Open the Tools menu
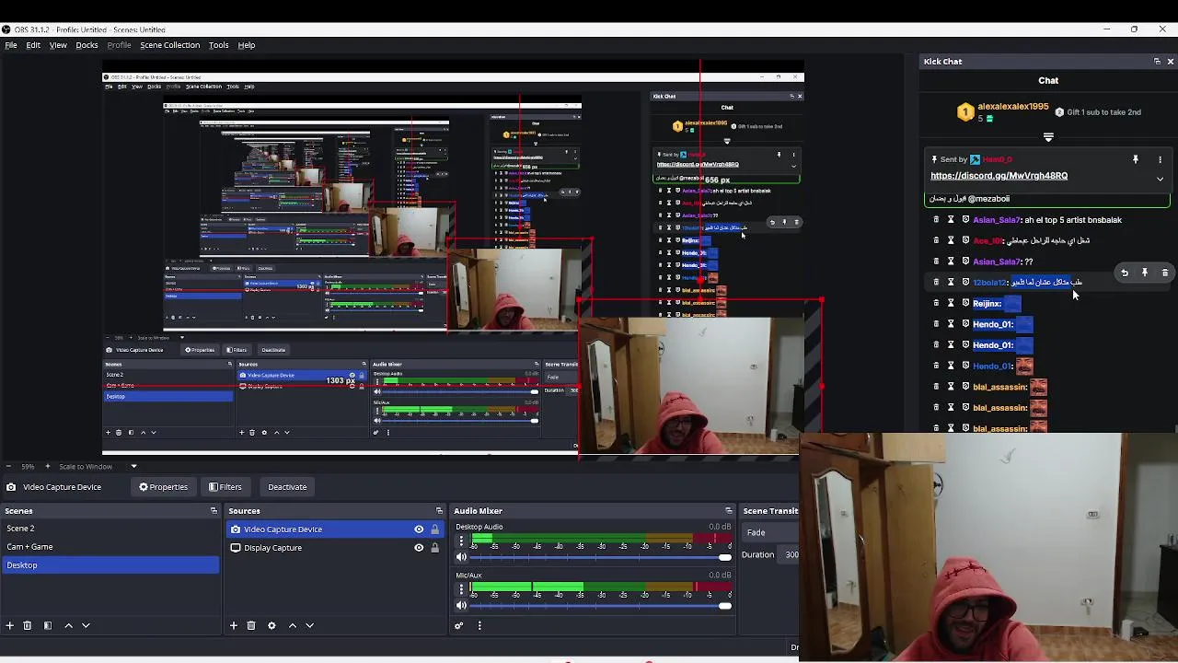 [218, 45]
